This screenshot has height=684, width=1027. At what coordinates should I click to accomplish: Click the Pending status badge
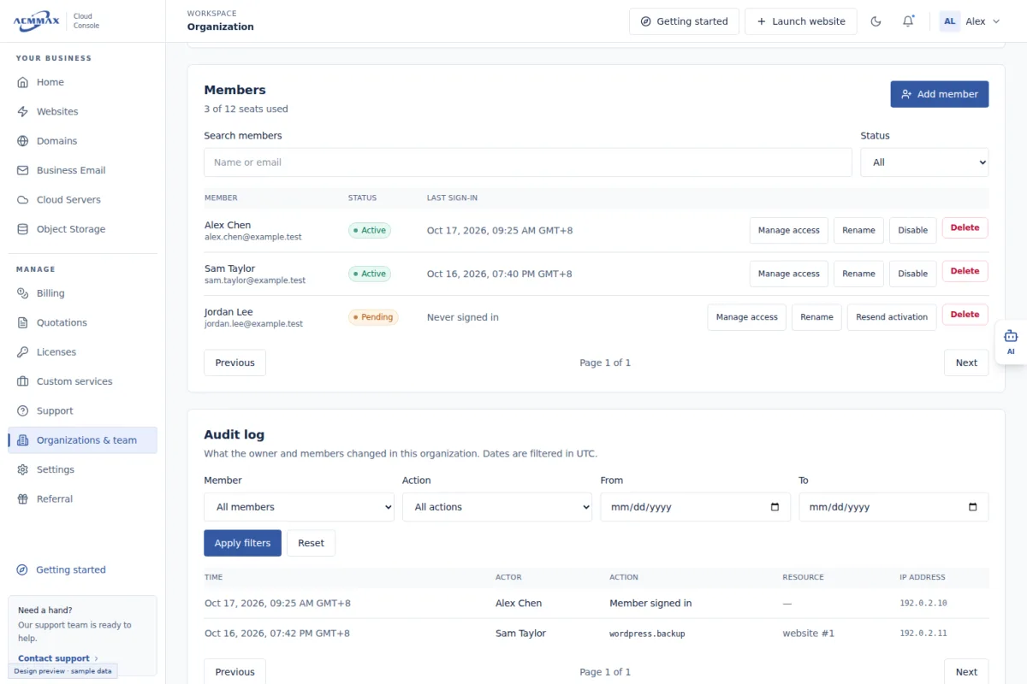(x=373, y=317)
